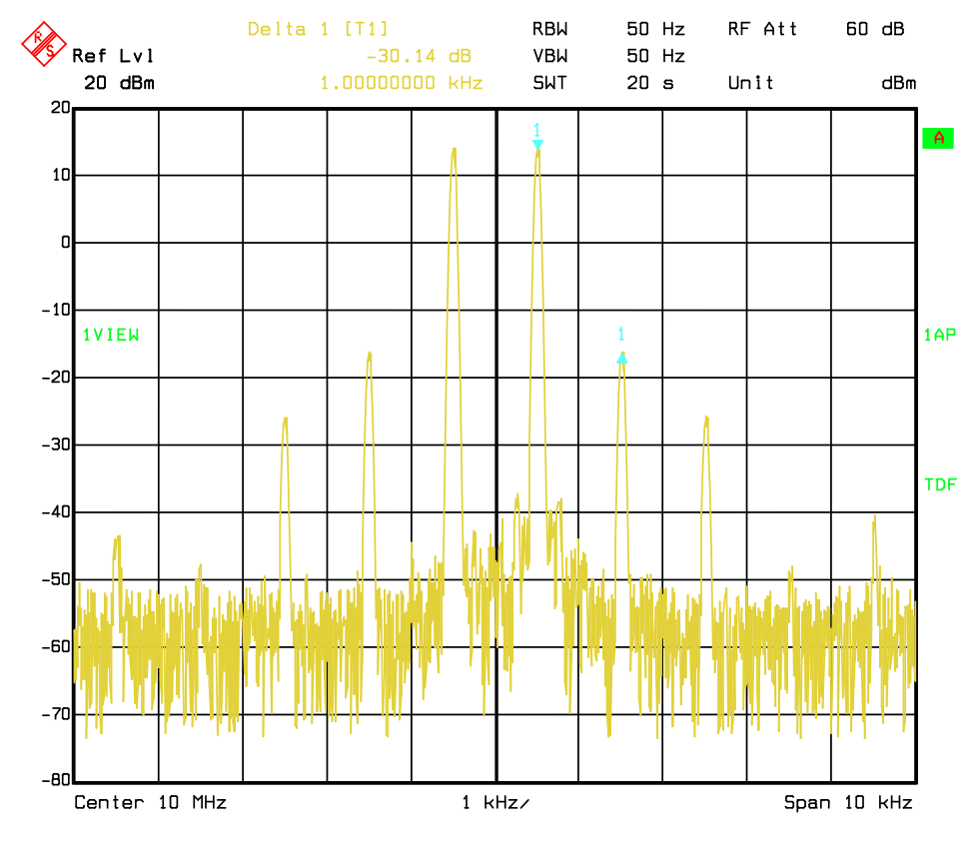Click the 20 s sweep time value
The width and height of the screenshot is (978, 867).
650,83
